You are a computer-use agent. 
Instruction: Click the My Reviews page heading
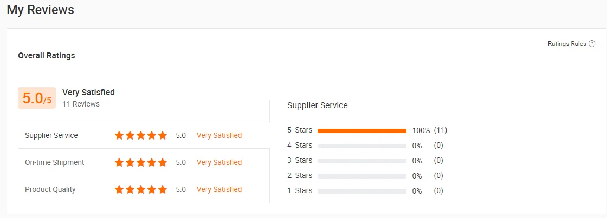[x=41, y=10]
